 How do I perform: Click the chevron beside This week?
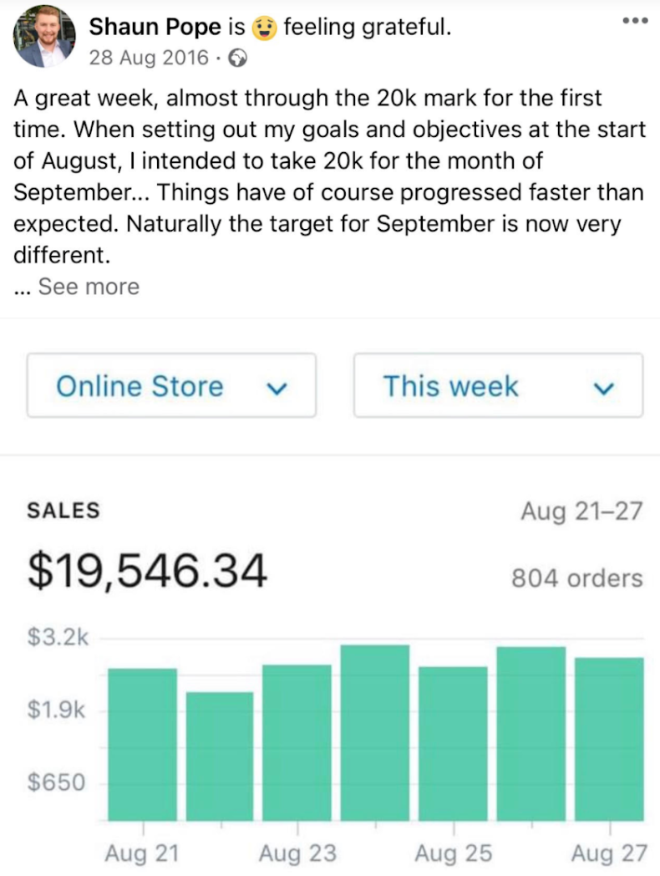pyautogui.click(x=603, y=388)
